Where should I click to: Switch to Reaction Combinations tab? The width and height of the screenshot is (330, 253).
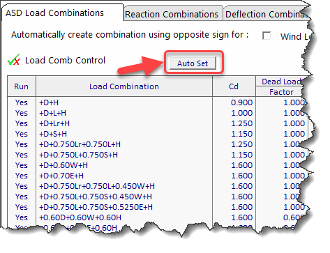click(x=172, y=15)
